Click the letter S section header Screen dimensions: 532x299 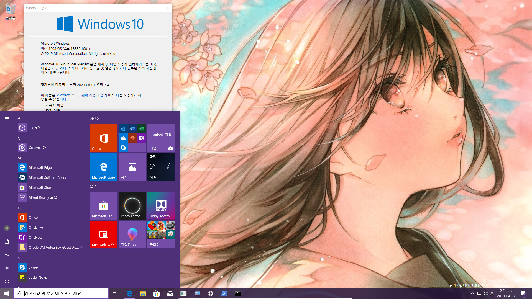click(x=19, y=258)
